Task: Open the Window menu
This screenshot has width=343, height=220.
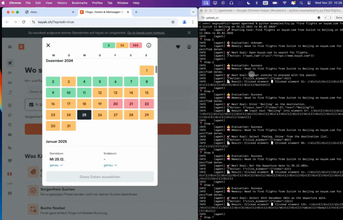Action: [x=123, y=3]
